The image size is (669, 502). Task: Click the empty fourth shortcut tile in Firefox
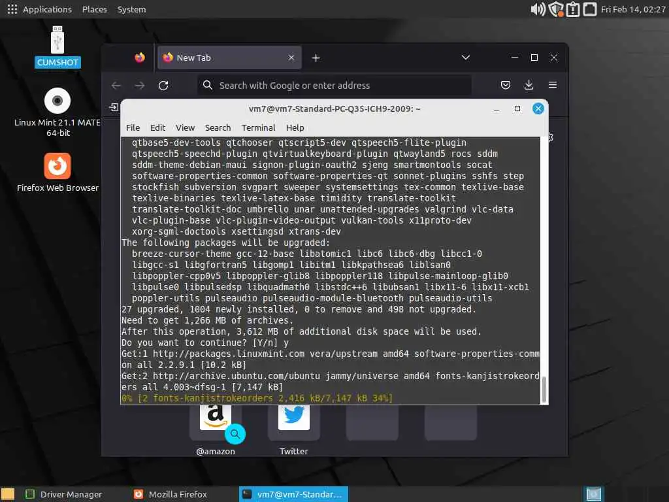click(x=451, y=423)
